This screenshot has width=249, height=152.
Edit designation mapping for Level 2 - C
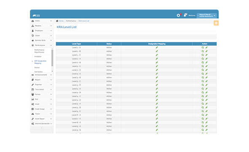157,66
